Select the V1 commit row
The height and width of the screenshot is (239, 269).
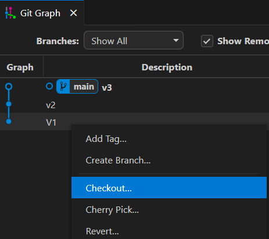pos(134,122)
